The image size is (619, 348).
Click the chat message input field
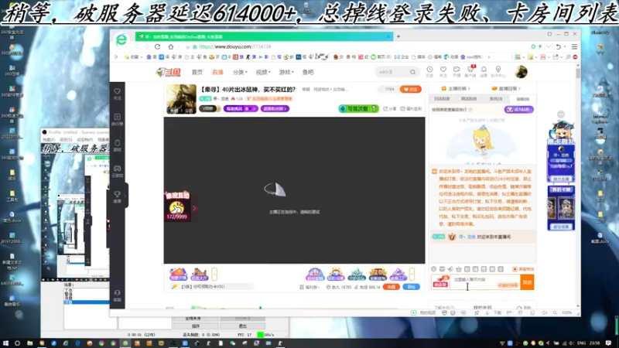(x=486, y=282)
